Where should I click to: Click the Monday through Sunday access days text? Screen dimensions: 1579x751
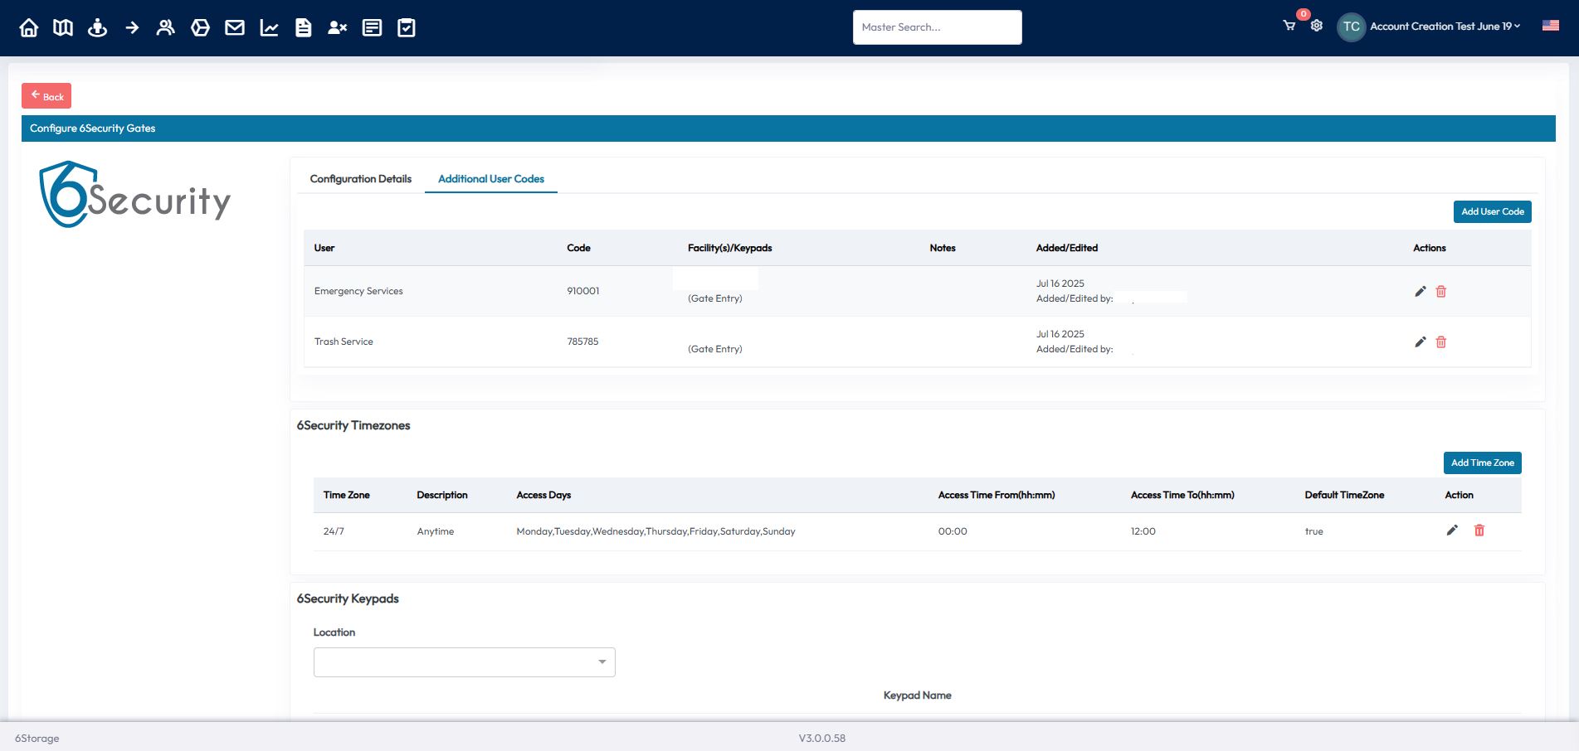(655, 531)
